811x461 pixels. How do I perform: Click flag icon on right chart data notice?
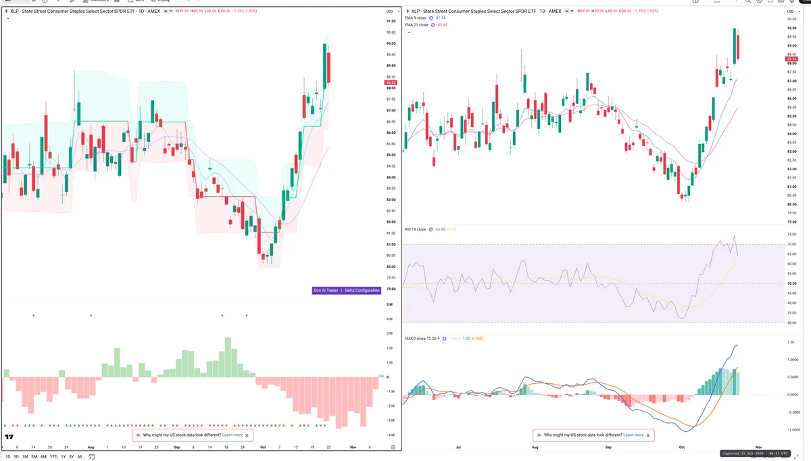click(x=539, y=435)
